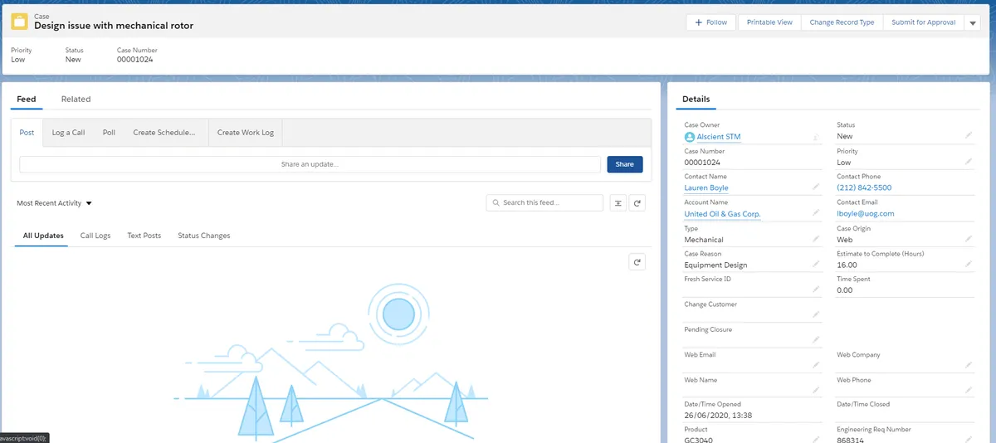The width and height of the screenshot is (996, 443).
Task: Show the All Updates filter
Action: click(43, 236)
